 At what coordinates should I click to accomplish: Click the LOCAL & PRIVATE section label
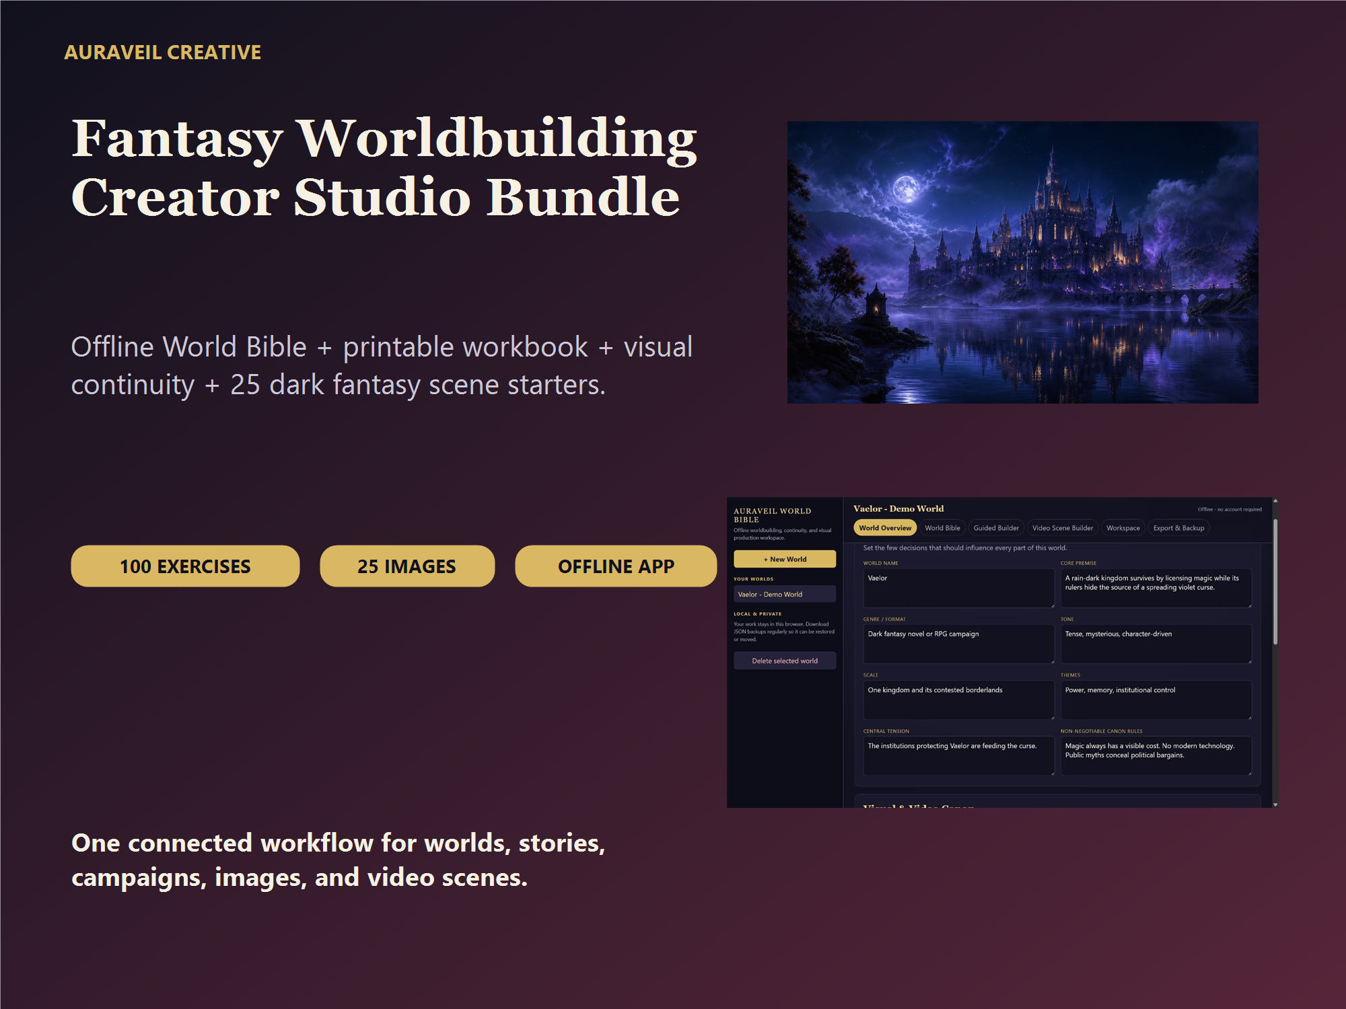coord(757,613)
